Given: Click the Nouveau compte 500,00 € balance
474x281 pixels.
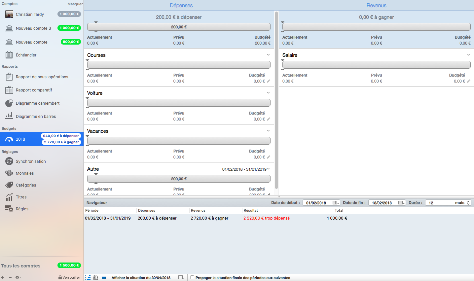Looking at the screenshot, I should pyautogui.click(x=71, y=42).
